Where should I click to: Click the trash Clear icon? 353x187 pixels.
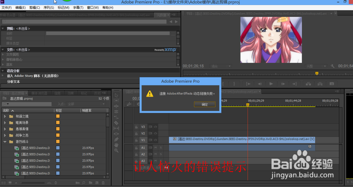(x=103, y=183)
